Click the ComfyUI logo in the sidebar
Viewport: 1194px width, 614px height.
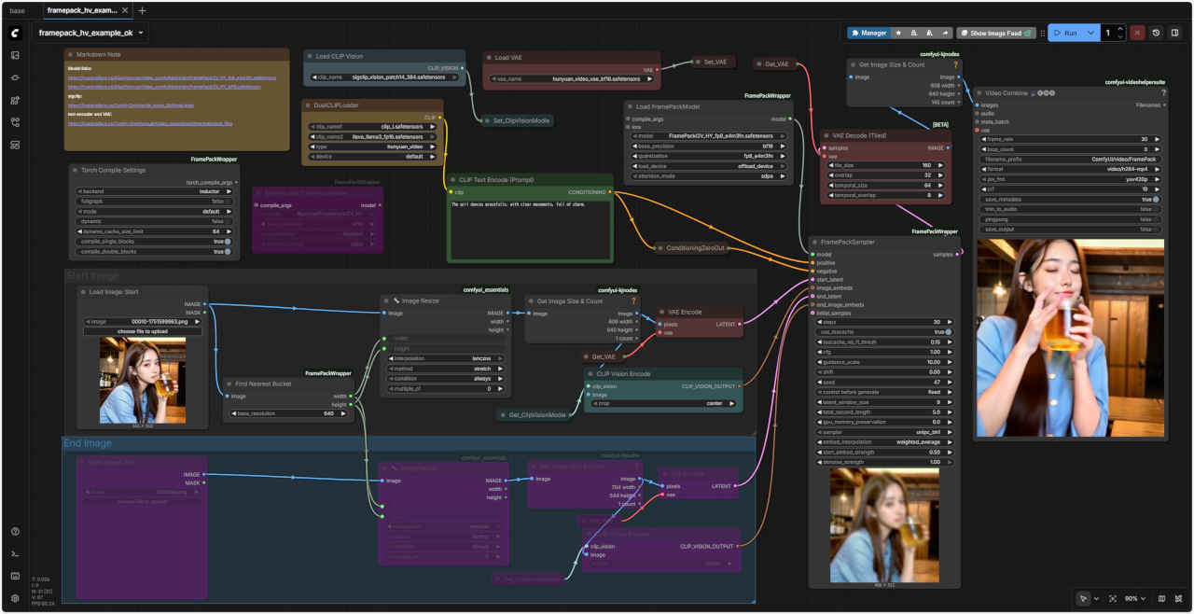coord(15,33)
